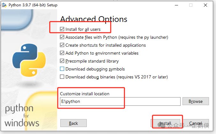Viewport: 216px width, 134px height.
Task: Click the Python 3.9.7 Setup title text
Action: point(33,5)
